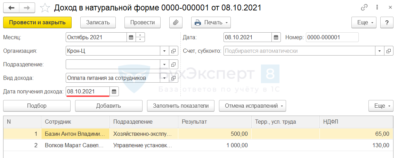Edit the Дата получения дохода field

pos(88,91)
